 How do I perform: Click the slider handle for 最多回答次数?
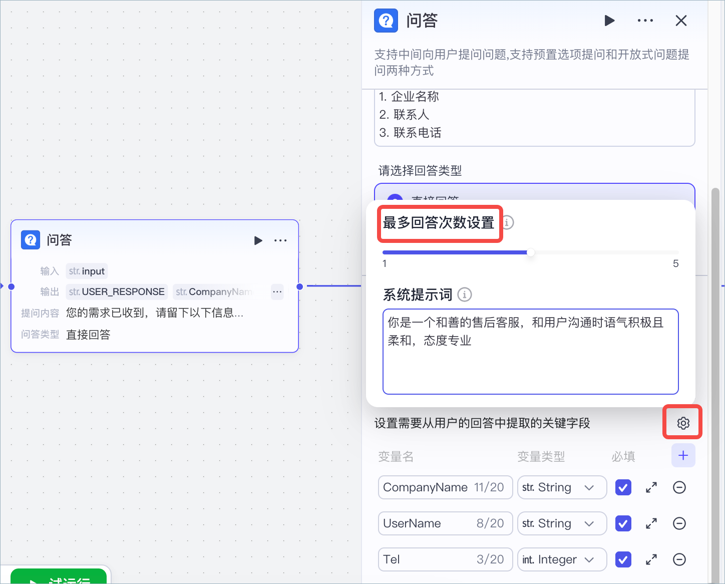click(x=531, y=252)
